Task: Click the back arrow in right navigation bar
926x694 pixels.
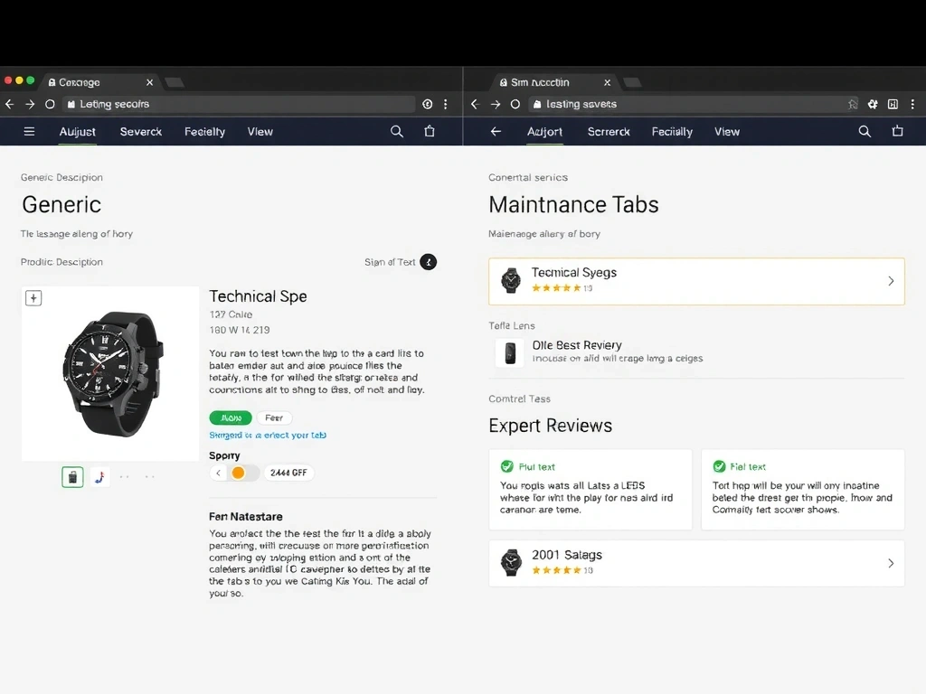Action: coord(496,132)
